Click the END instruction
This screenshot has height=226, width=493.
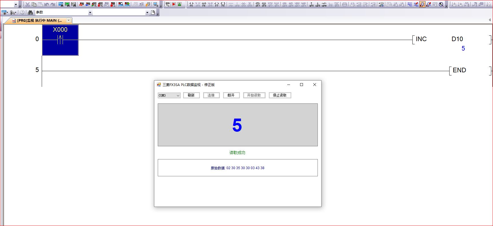[459, 70]
